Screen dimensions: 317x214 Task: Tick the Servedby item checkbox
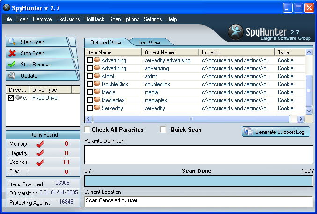(89, 108)
